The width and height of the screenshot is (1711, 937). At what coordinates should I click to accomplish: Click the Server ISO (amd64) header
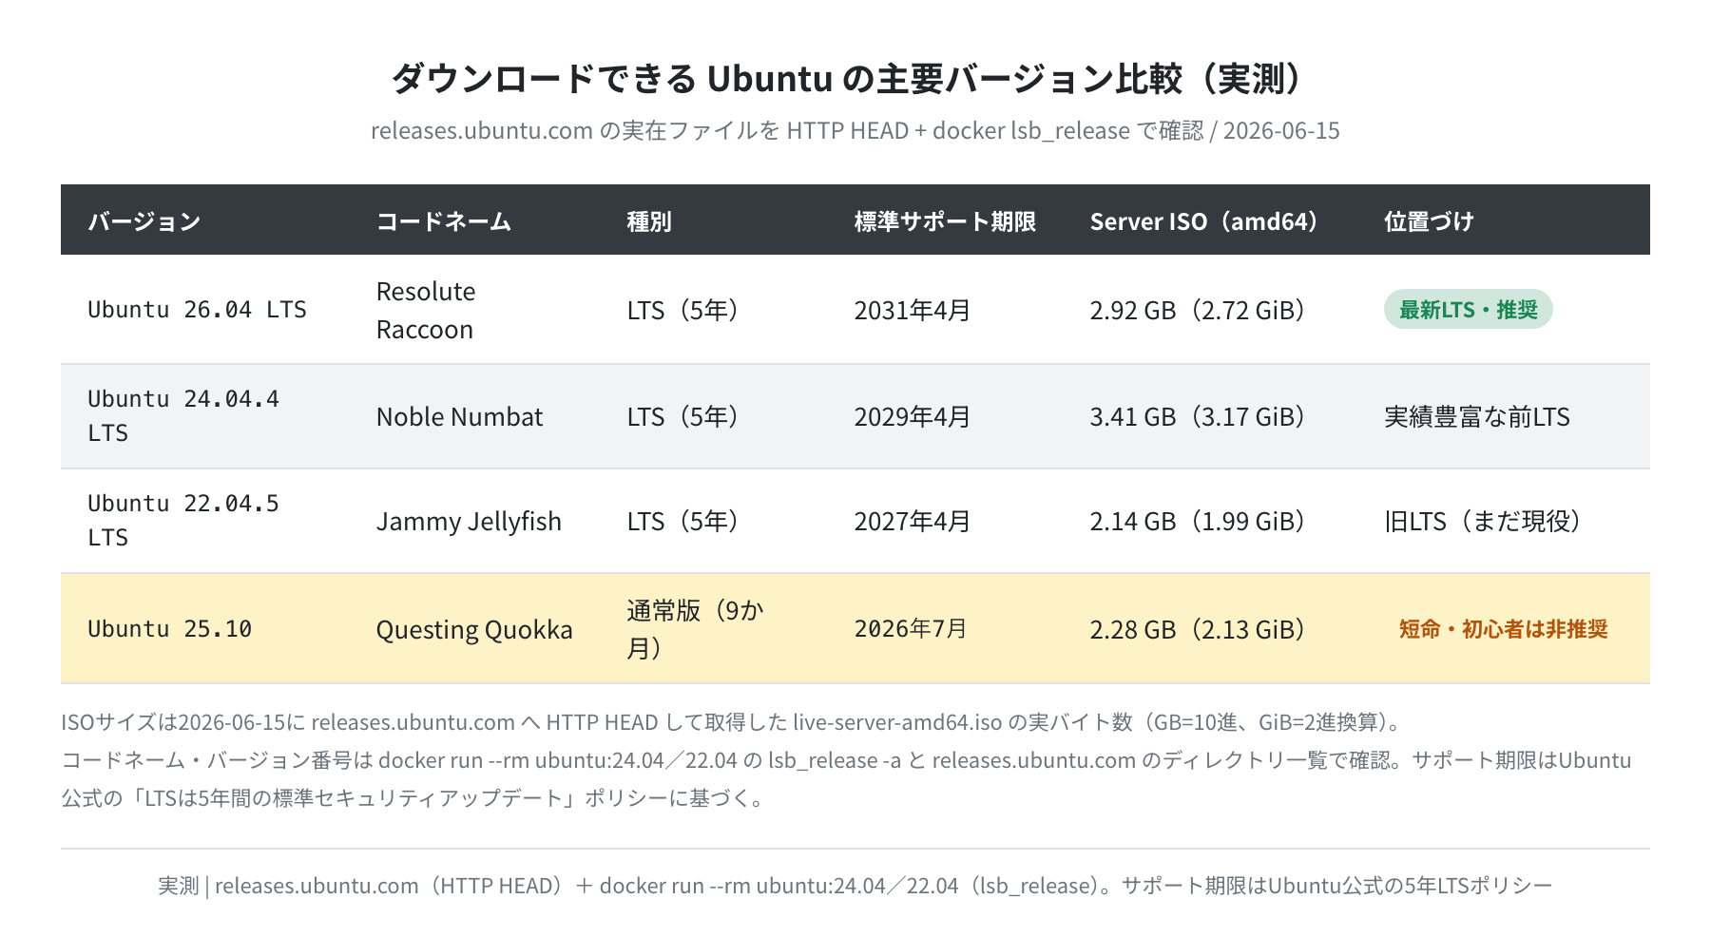point(1203,221)
